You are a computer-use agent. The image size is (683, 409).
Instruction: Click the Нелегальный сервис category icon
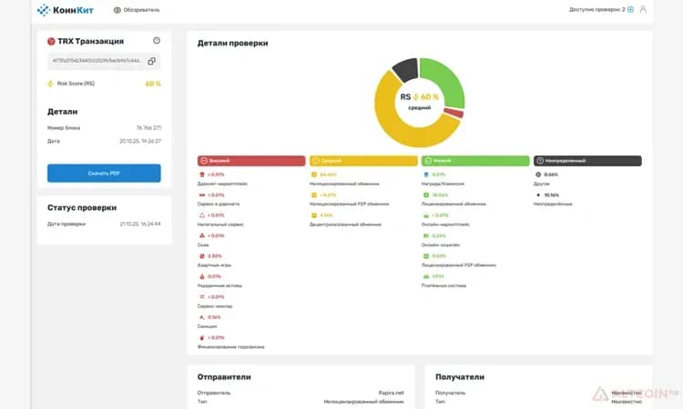pos(201,215)
